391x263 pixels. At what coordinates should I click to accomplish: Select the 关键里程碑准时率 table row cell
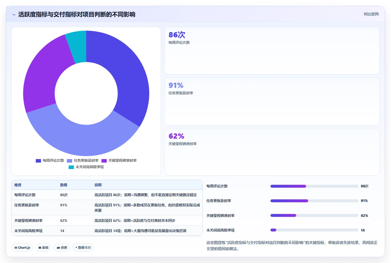coord(28,221)
